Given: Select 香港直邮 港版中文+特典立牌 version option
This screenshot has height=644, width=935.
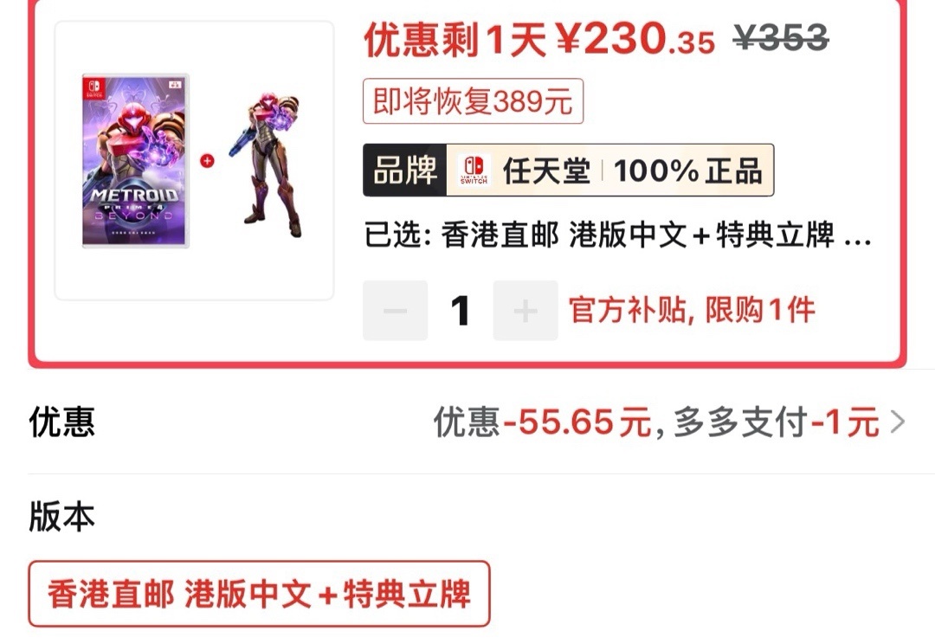Looking at the screenshot, I should pos(259,594).
